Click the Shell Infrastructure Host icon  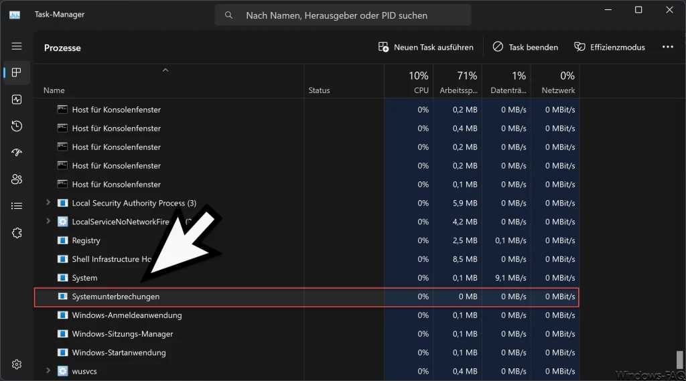click(62, 259)
